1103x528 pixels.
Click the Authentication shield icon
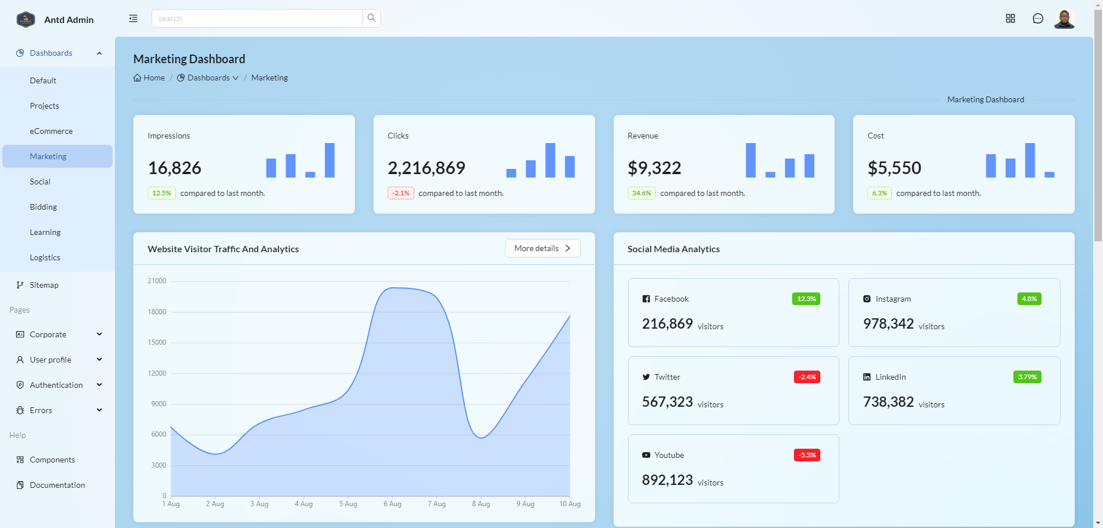pyautogui.click(x=20, y=385)
